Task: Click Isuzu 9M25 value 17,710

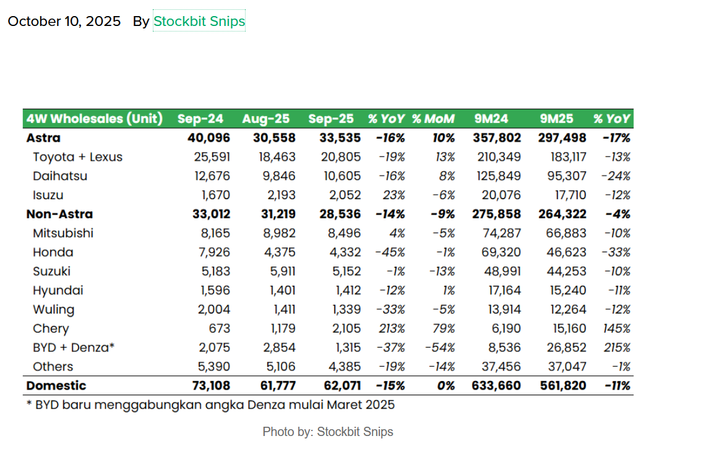Action: click(x=570, y=195)
